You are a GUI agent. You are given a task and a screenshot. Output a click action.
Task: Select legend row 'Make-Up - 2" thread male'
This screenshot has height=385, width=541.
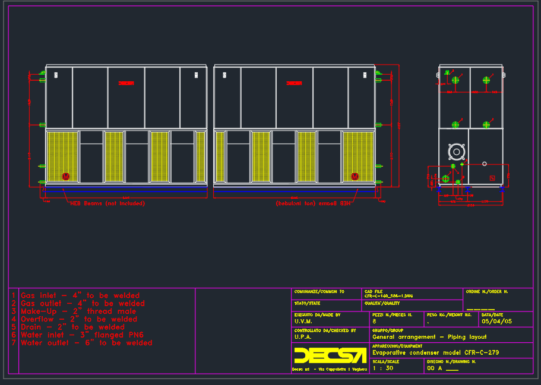coord(78,311)
